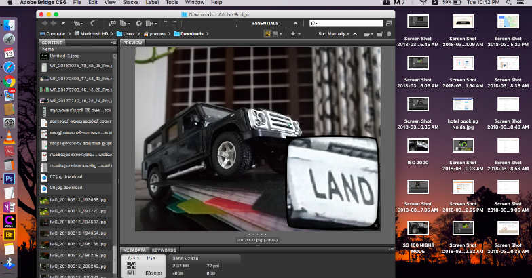Rotate image 90° clockwise
532x278 pixels.
coord(175,23)
